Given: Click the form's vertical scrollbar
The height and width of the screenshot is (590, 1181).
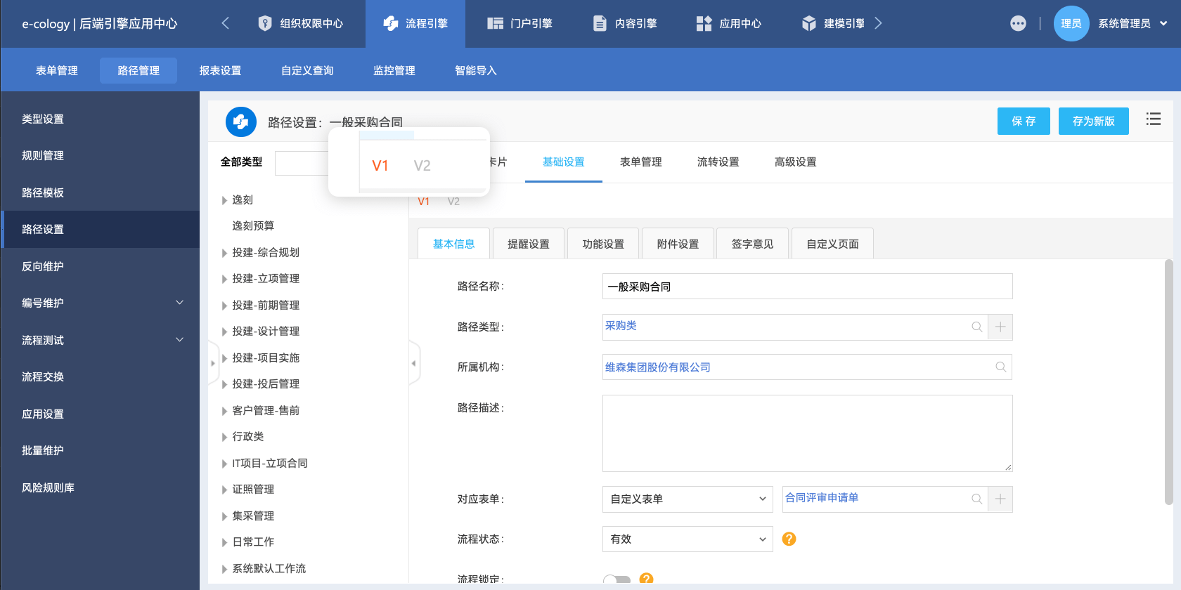Looking at the screenshot, I should point(1168,382).
